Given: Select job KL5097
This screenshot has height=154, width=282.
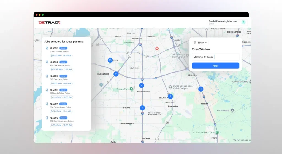Looking at the screenshot, I should (x=54, y=104).
